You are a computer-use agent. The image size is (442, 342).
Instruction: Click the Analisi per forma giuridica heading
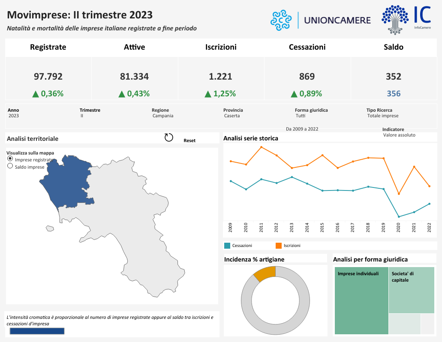click(370, 259)
